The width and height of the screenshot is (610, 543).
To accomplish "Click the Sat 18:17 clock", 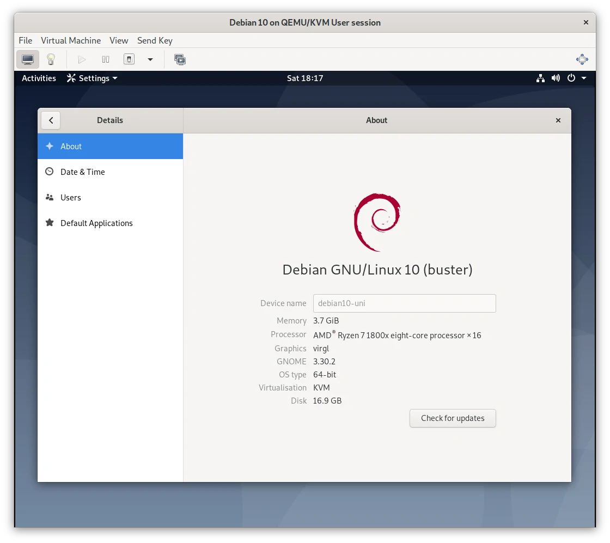I will coord(305,78).
